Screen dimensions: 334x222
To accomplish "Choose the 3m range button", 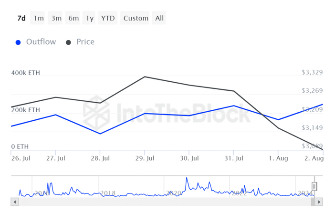I will coord(56,18).
